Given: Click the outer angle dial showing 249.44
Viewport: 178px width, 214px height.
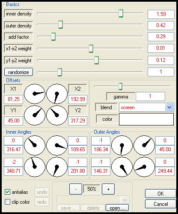Looking at the screenshot, I should tap(144, 167).
